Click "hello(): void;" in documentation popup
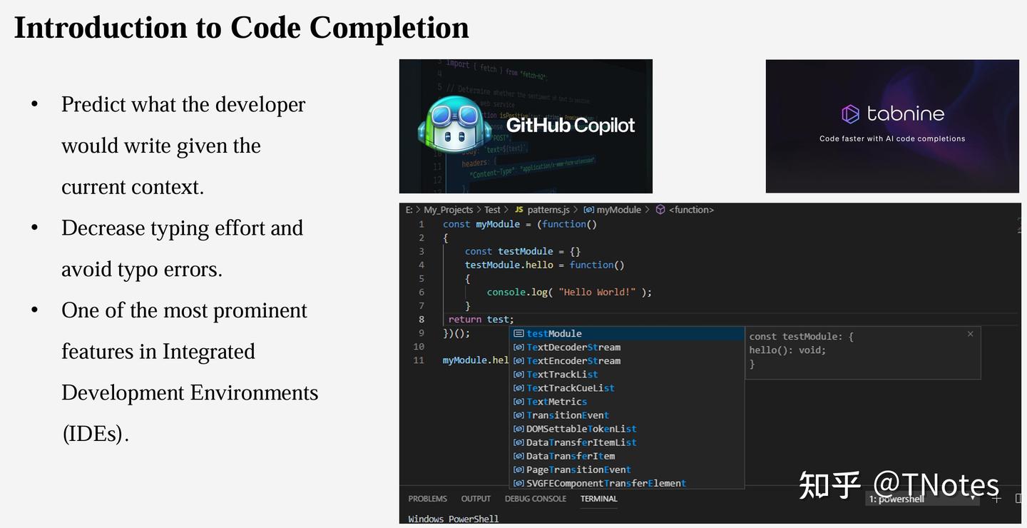1027x528 pixels. pos(787,350)
